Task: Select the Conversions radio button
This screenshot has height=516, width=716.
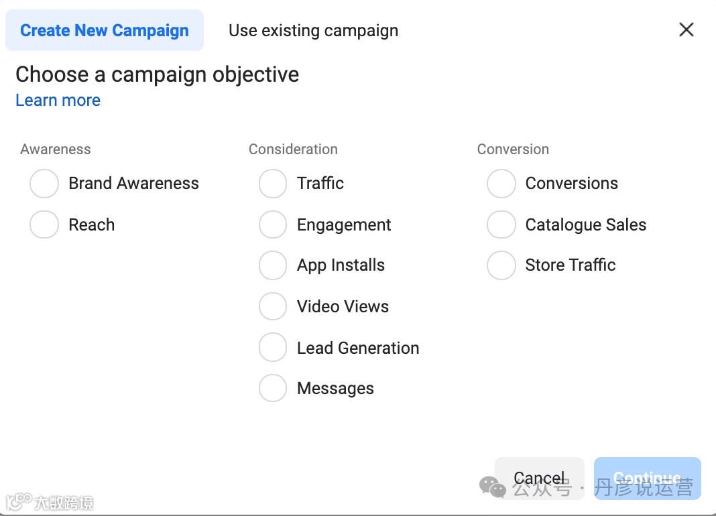Action: point(501,184)
